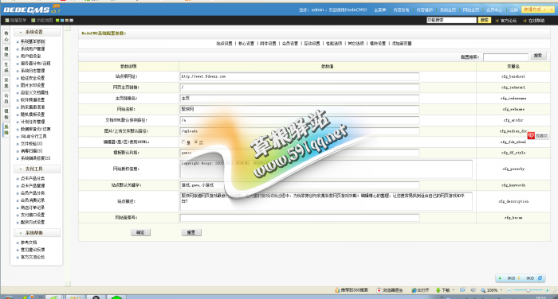The image size is (558, 299).
Task: Click the speaker mute icon in status bar
Action: 473,290
